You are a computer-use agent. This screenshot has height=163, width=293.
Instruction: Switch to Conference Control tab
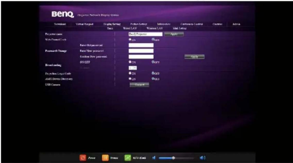click(191, 24)
